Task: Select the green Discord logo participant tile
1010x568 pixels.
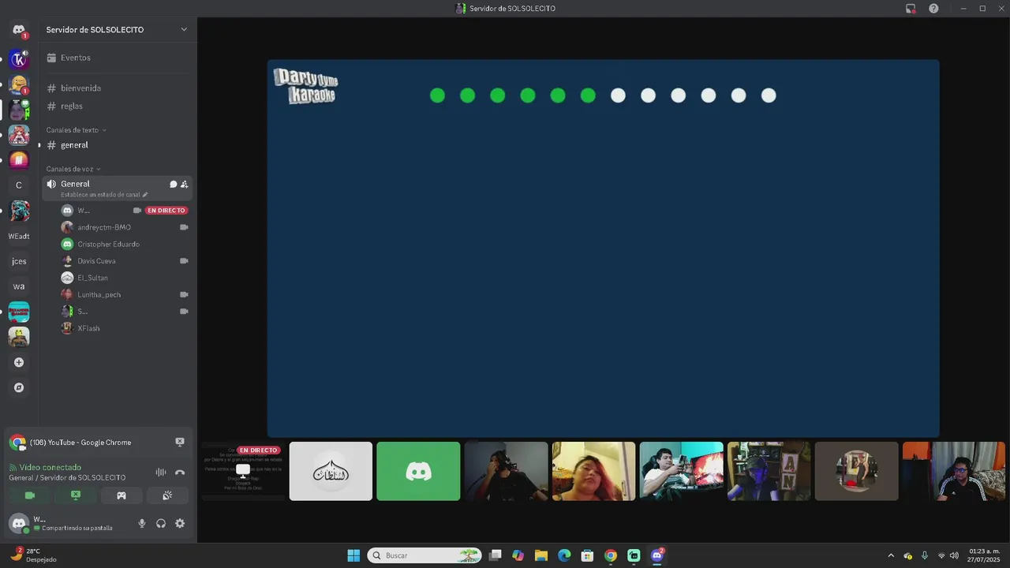Action: coord(418,471)
